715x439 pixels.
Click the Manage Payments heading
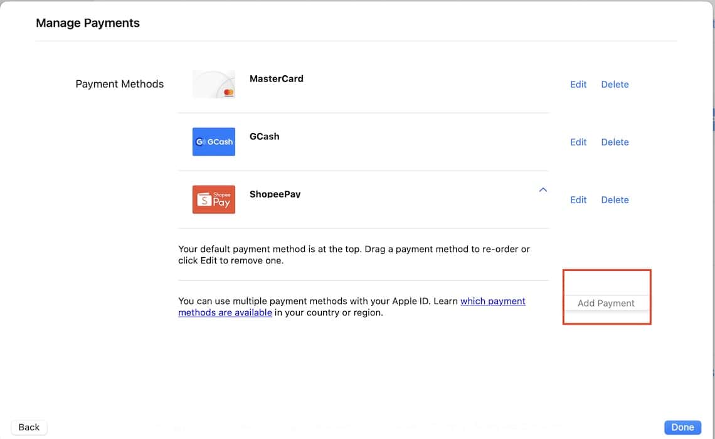tap(88, 23)
